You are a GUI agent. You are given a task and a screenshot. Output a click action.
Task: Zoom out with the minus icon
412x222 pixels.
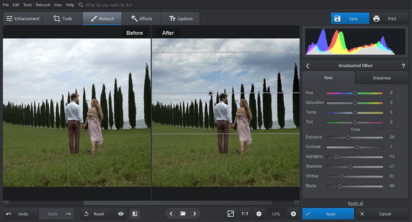tap(259, 214)
